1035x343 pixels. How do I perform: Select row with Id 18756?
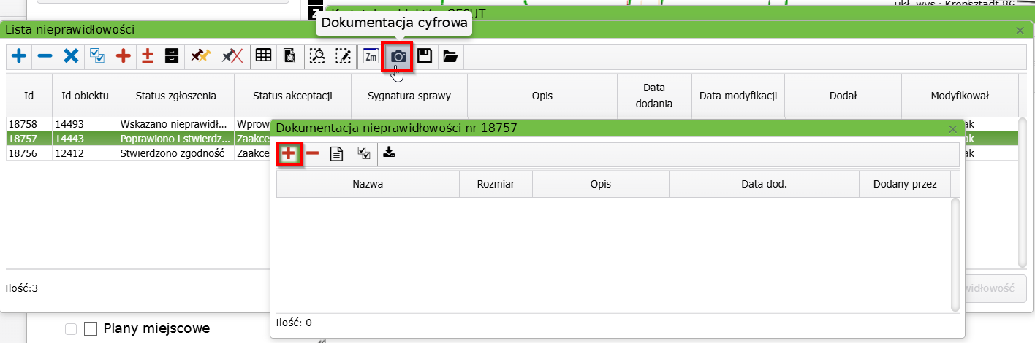(29, 153)
